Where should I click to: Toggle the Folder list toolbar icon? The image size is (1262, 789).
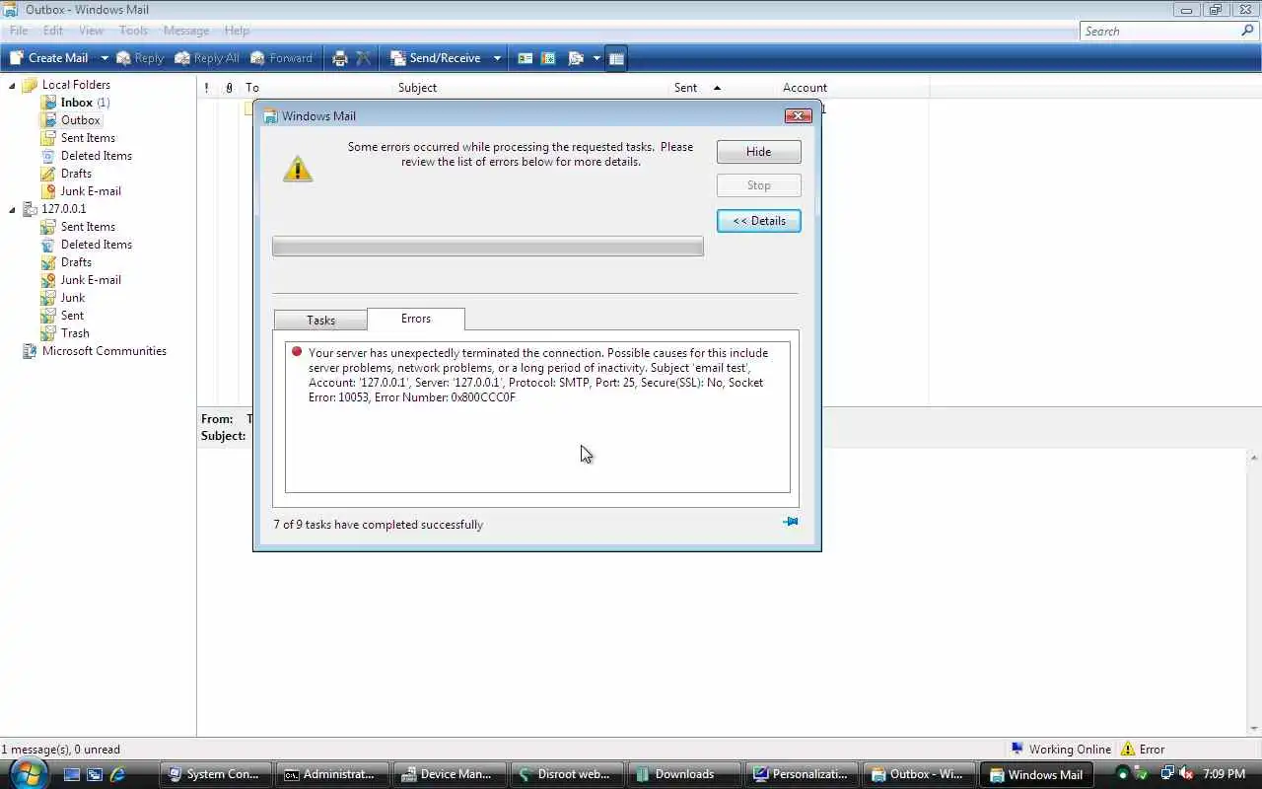click(x=616, y=58)
